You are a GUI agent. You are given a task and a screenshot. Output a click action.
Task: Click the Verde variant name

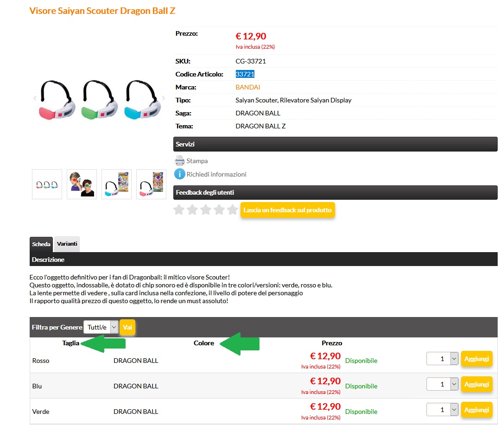point(41,412)
